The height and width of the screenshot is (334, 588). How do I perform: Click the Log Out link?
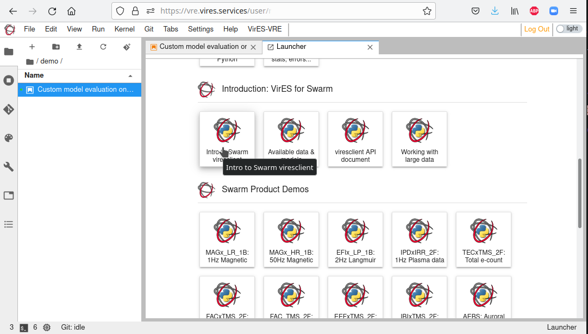pos(536,29)
